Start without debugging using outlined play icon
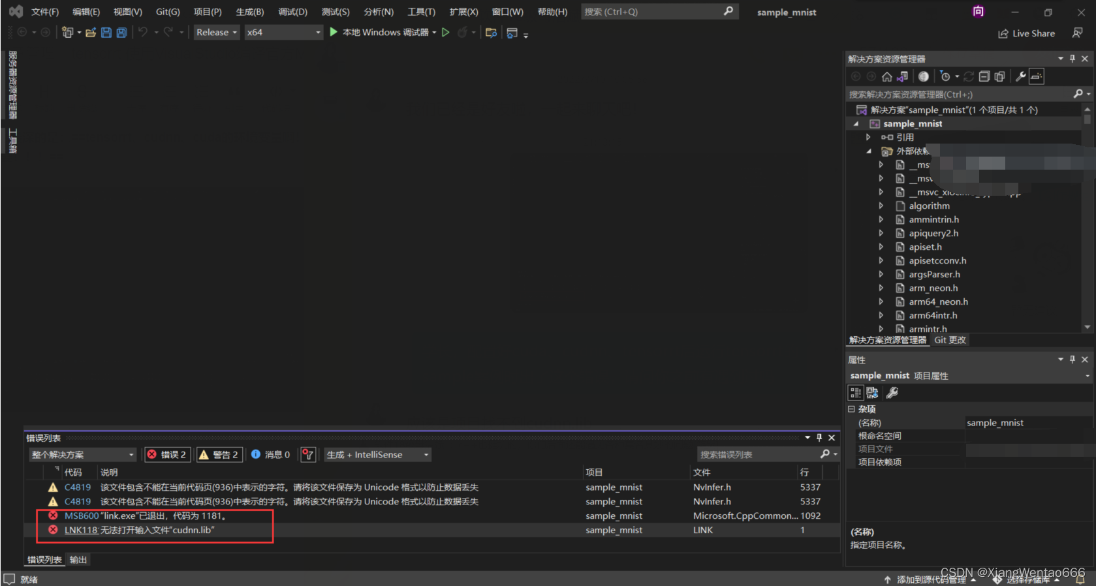1096x586 pixels. [446, 32]
